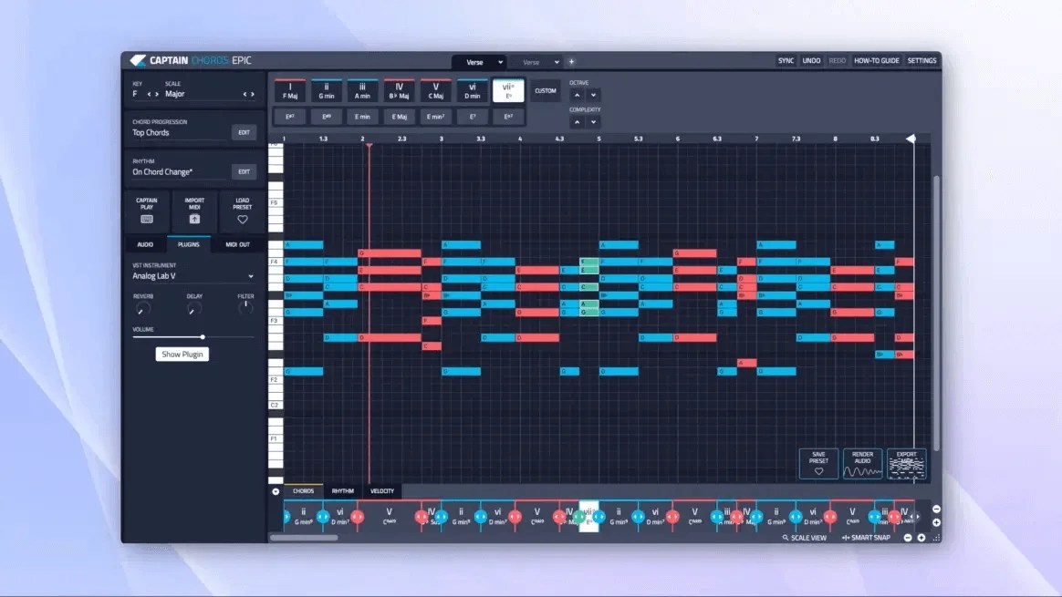Open the How-To Guide

click(x=877, y=61)
